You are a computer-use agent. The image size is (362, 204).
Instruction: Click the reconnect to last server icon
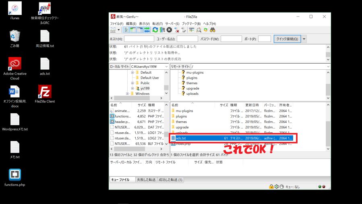(x=184, y=30)
